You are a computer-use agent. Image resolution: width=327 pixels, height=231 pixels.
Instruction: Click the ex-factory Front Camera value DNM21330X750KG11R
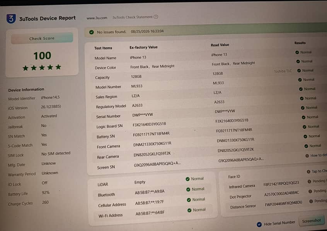point(152,144)
